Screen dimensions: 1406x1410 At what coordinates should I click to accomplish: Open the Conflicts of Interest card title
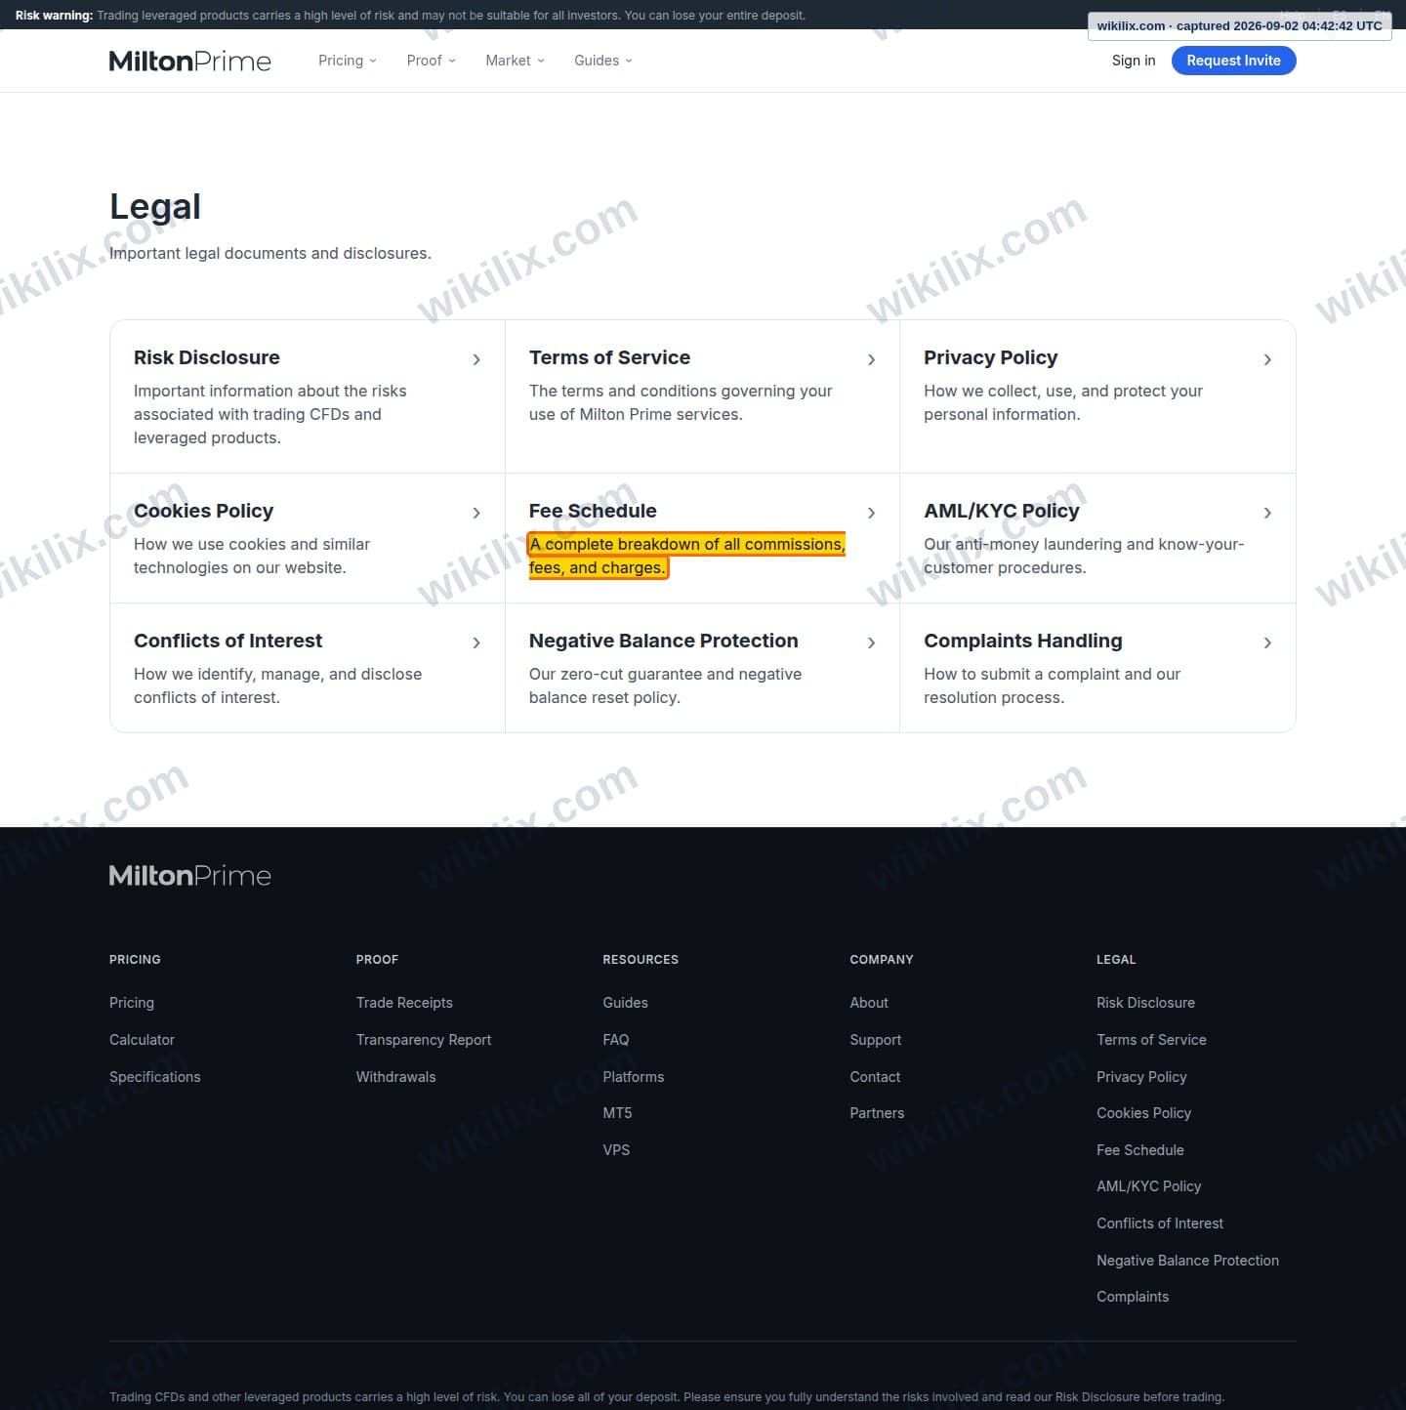(x=228, y=641)
